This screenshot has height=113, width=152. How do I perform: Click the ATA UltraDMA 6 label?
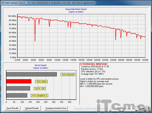coord(40,96)
